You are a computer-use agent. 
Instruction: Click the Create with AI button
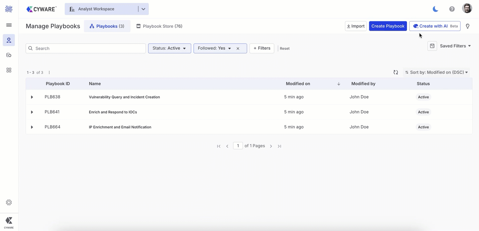[x=434, y=26]
